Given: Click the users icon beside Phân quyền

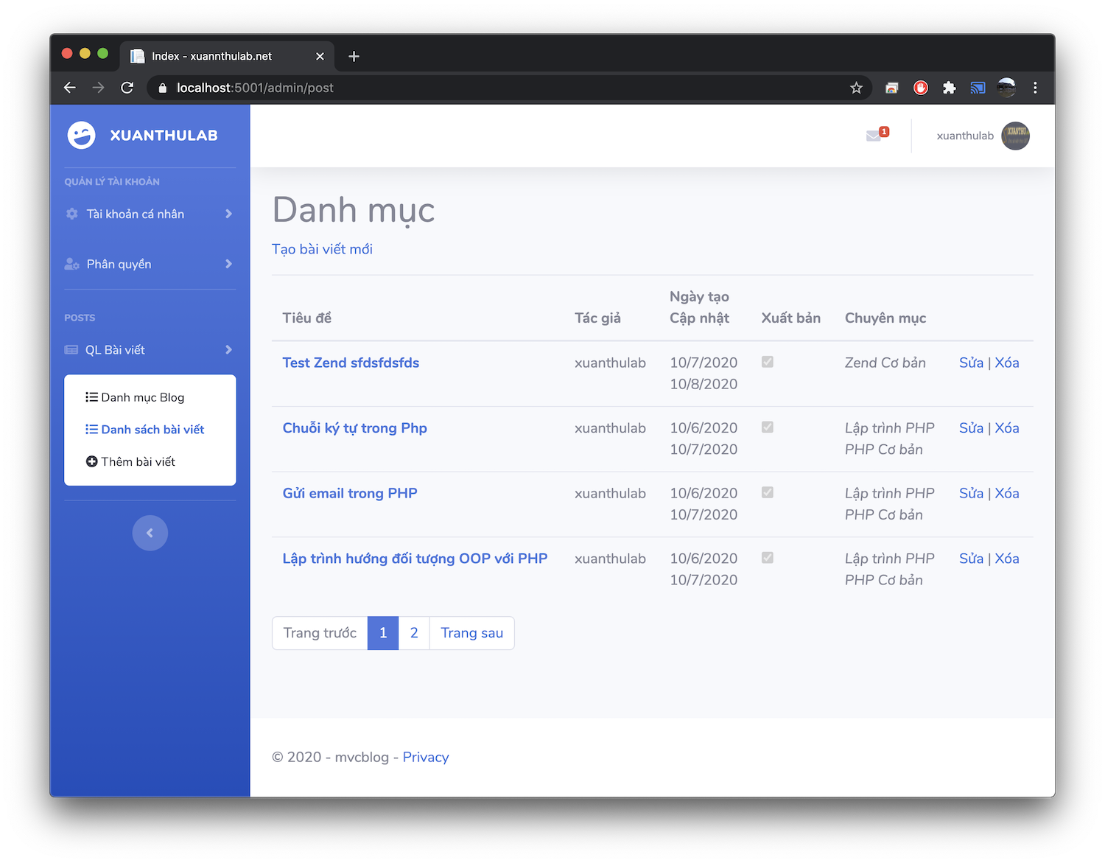Looking at the screenshot, I should point(72,264).
